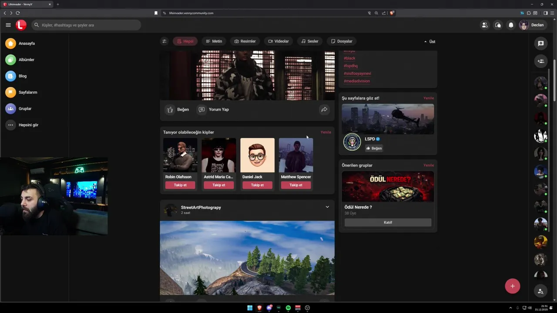Open Albümler in the sidebar
The image size is (557, 313).
pos(20,60)
